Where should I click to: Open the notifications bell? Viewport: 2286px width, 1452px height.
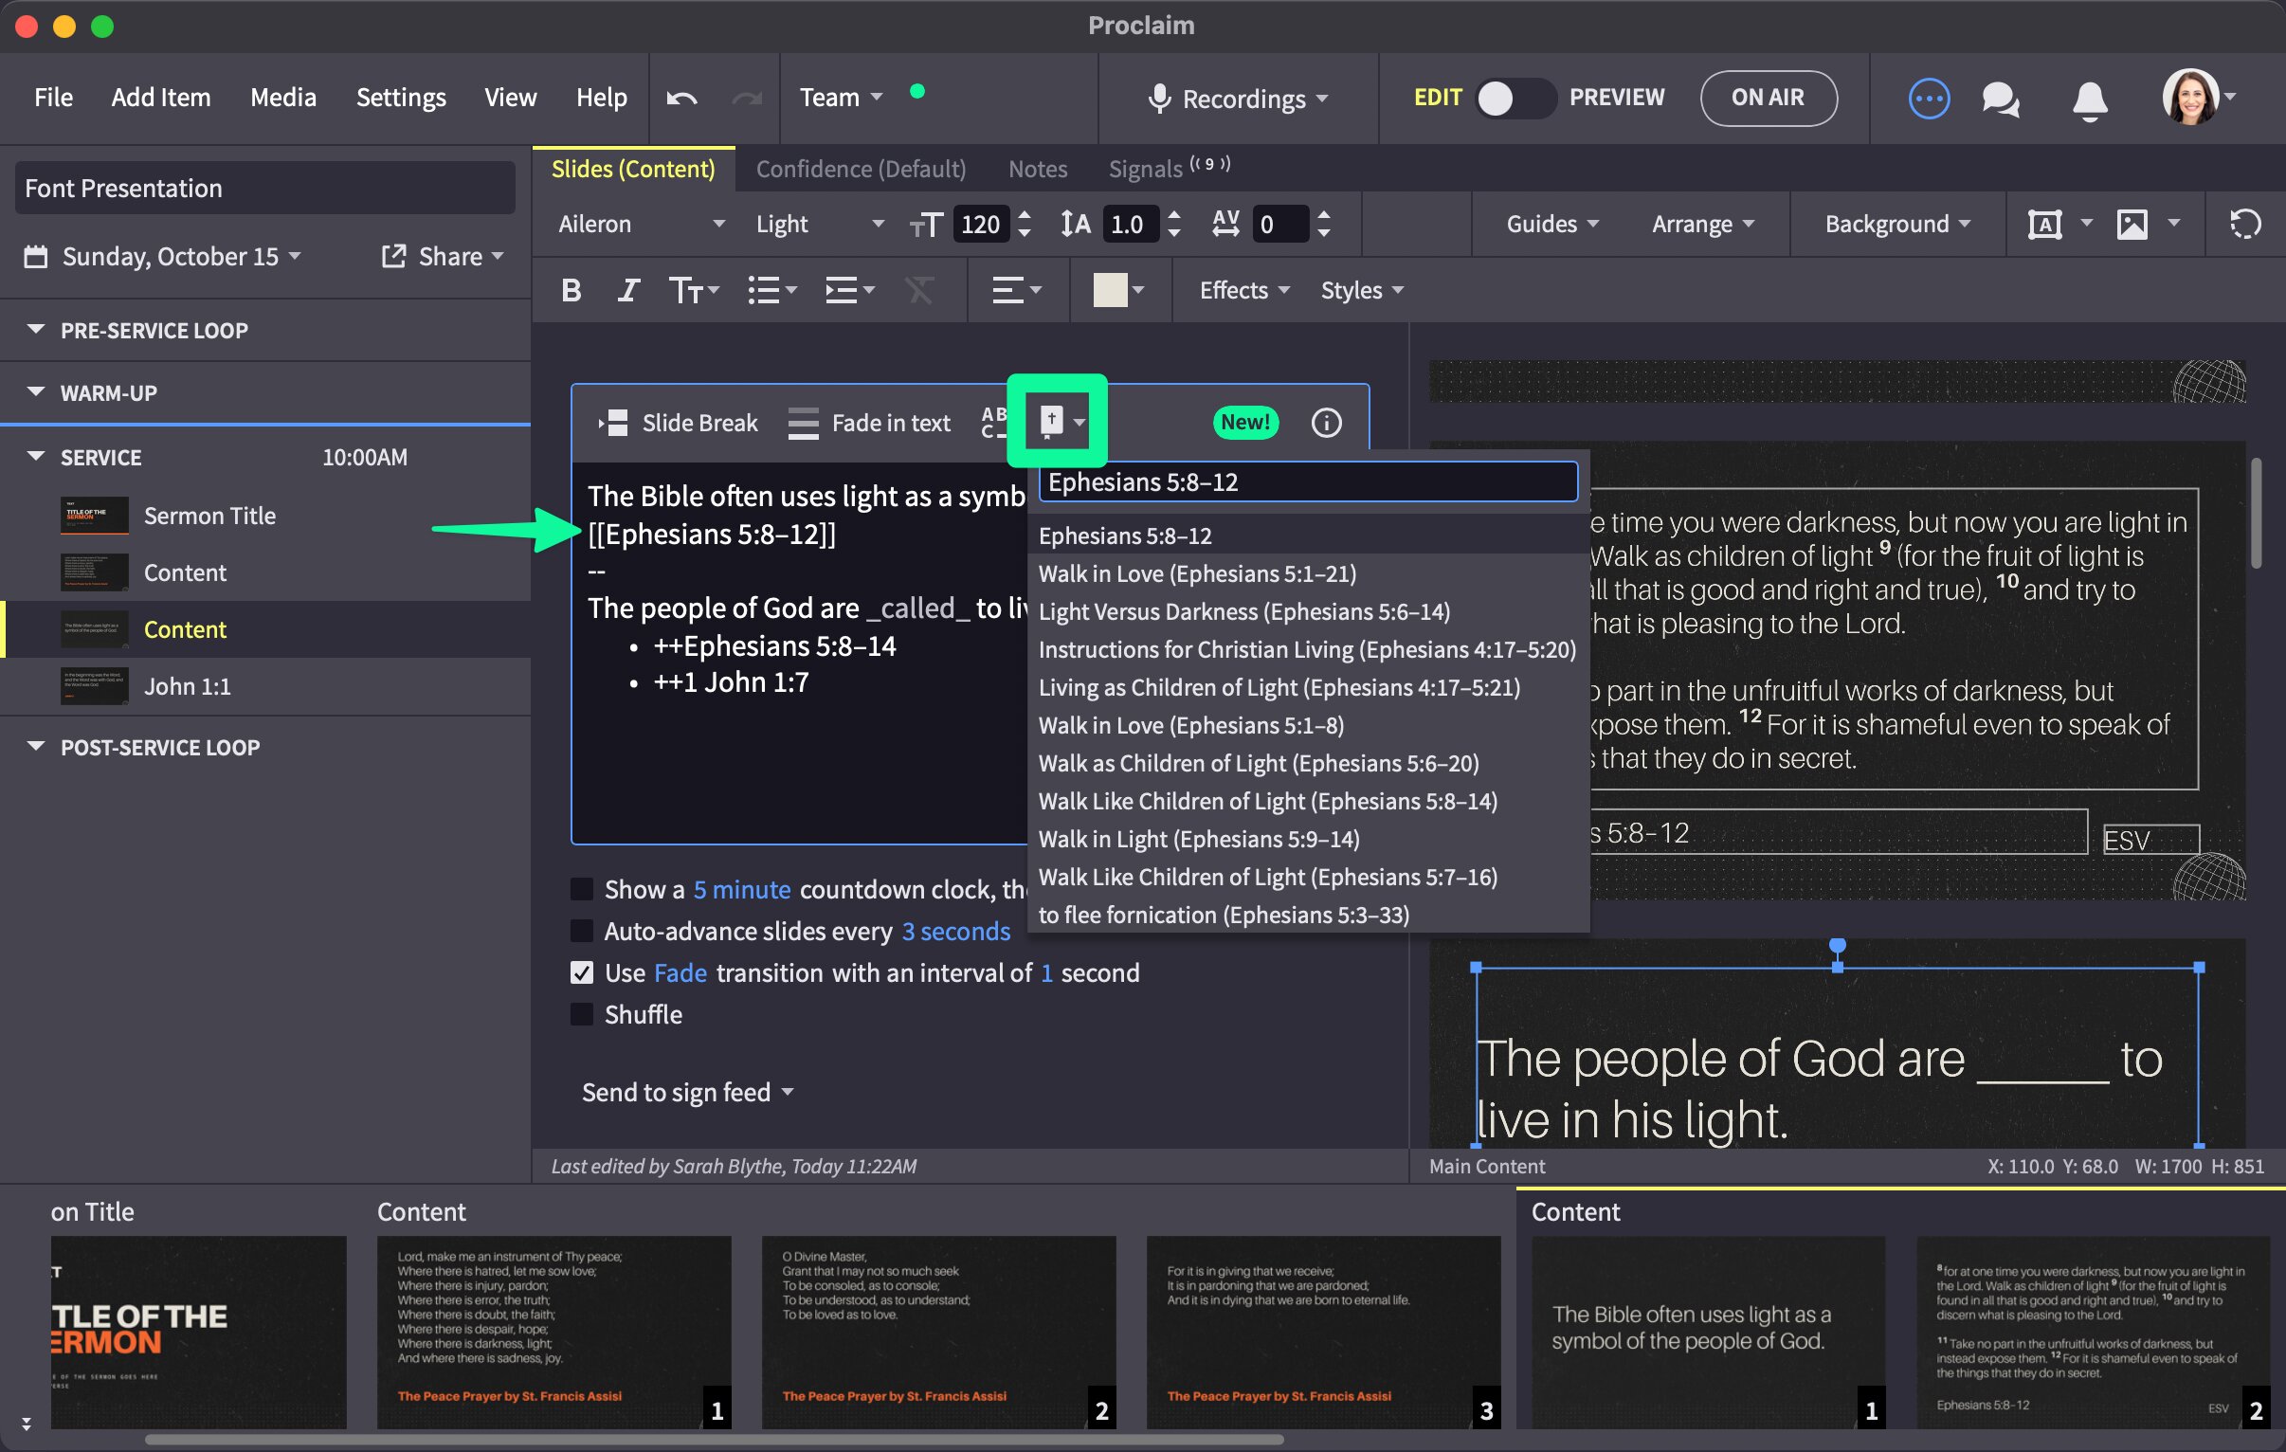click(2090, 100)
